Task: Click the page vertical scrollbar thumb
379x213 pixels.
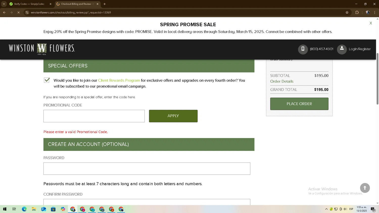Action: [x=377, y=79]
